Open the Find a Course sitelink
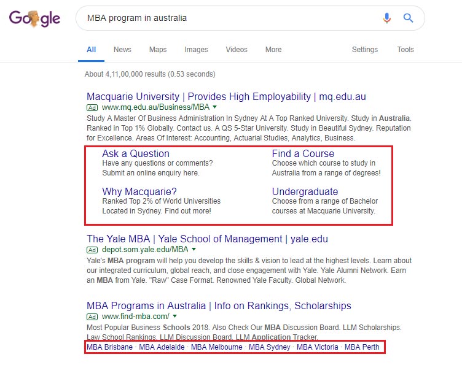The width and height of the screenshot is (462, 365). click(303, 153)
